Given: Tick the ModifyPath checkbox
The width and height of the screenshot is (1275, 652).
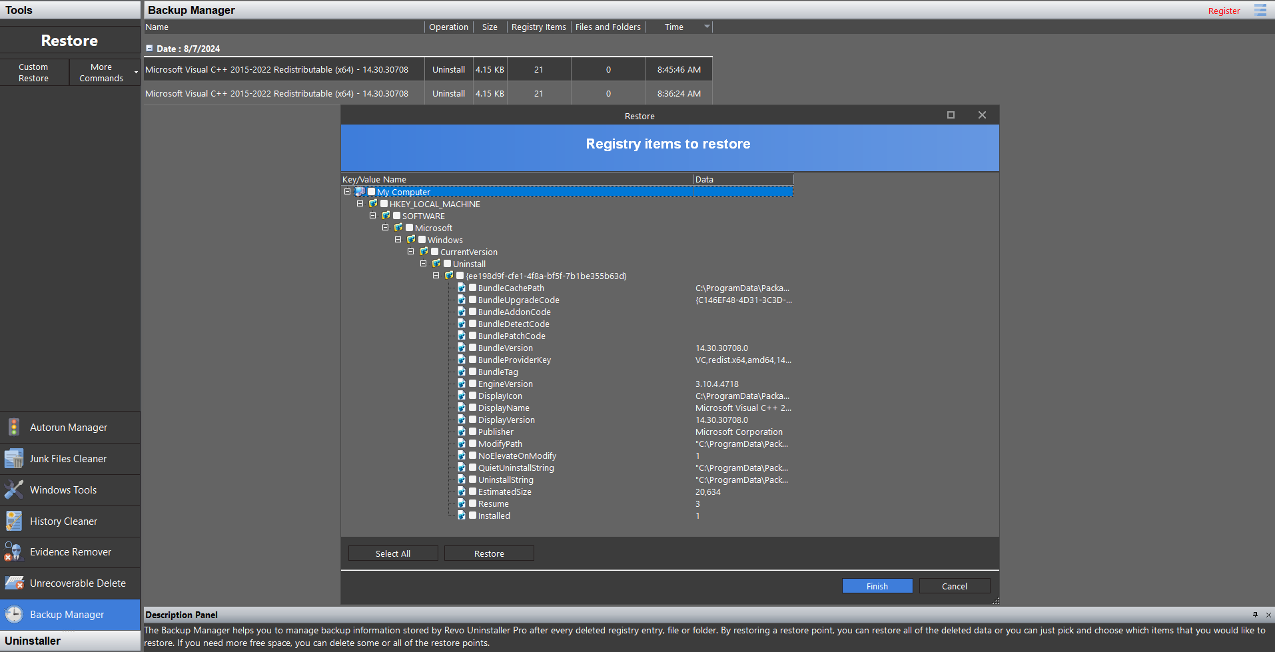Looking at the screenshot, I should (x=473, y=444).
